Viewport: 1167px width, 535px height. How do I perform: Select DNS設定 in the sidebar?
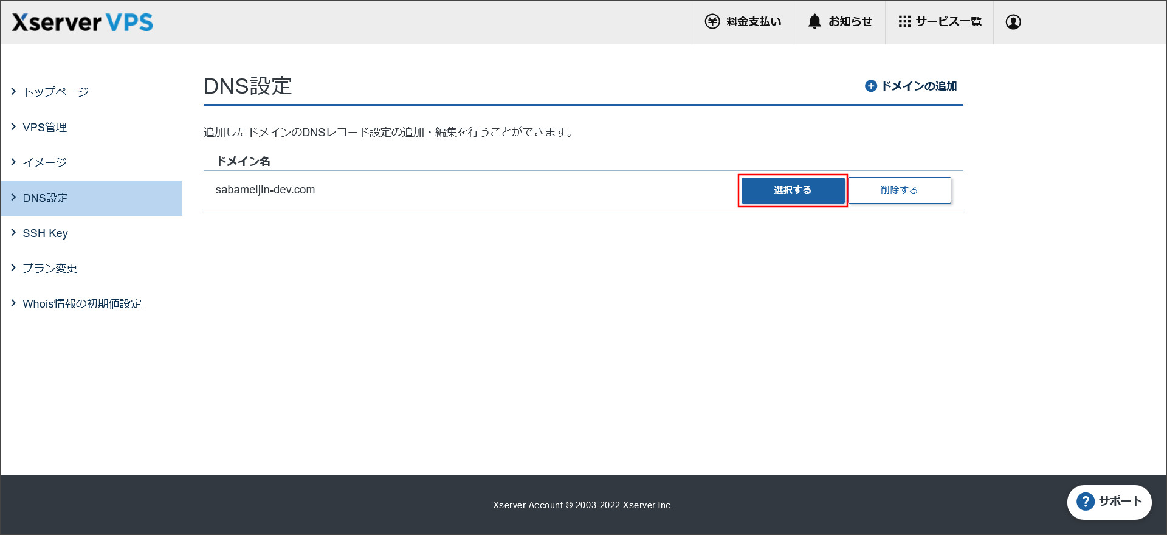46,198
